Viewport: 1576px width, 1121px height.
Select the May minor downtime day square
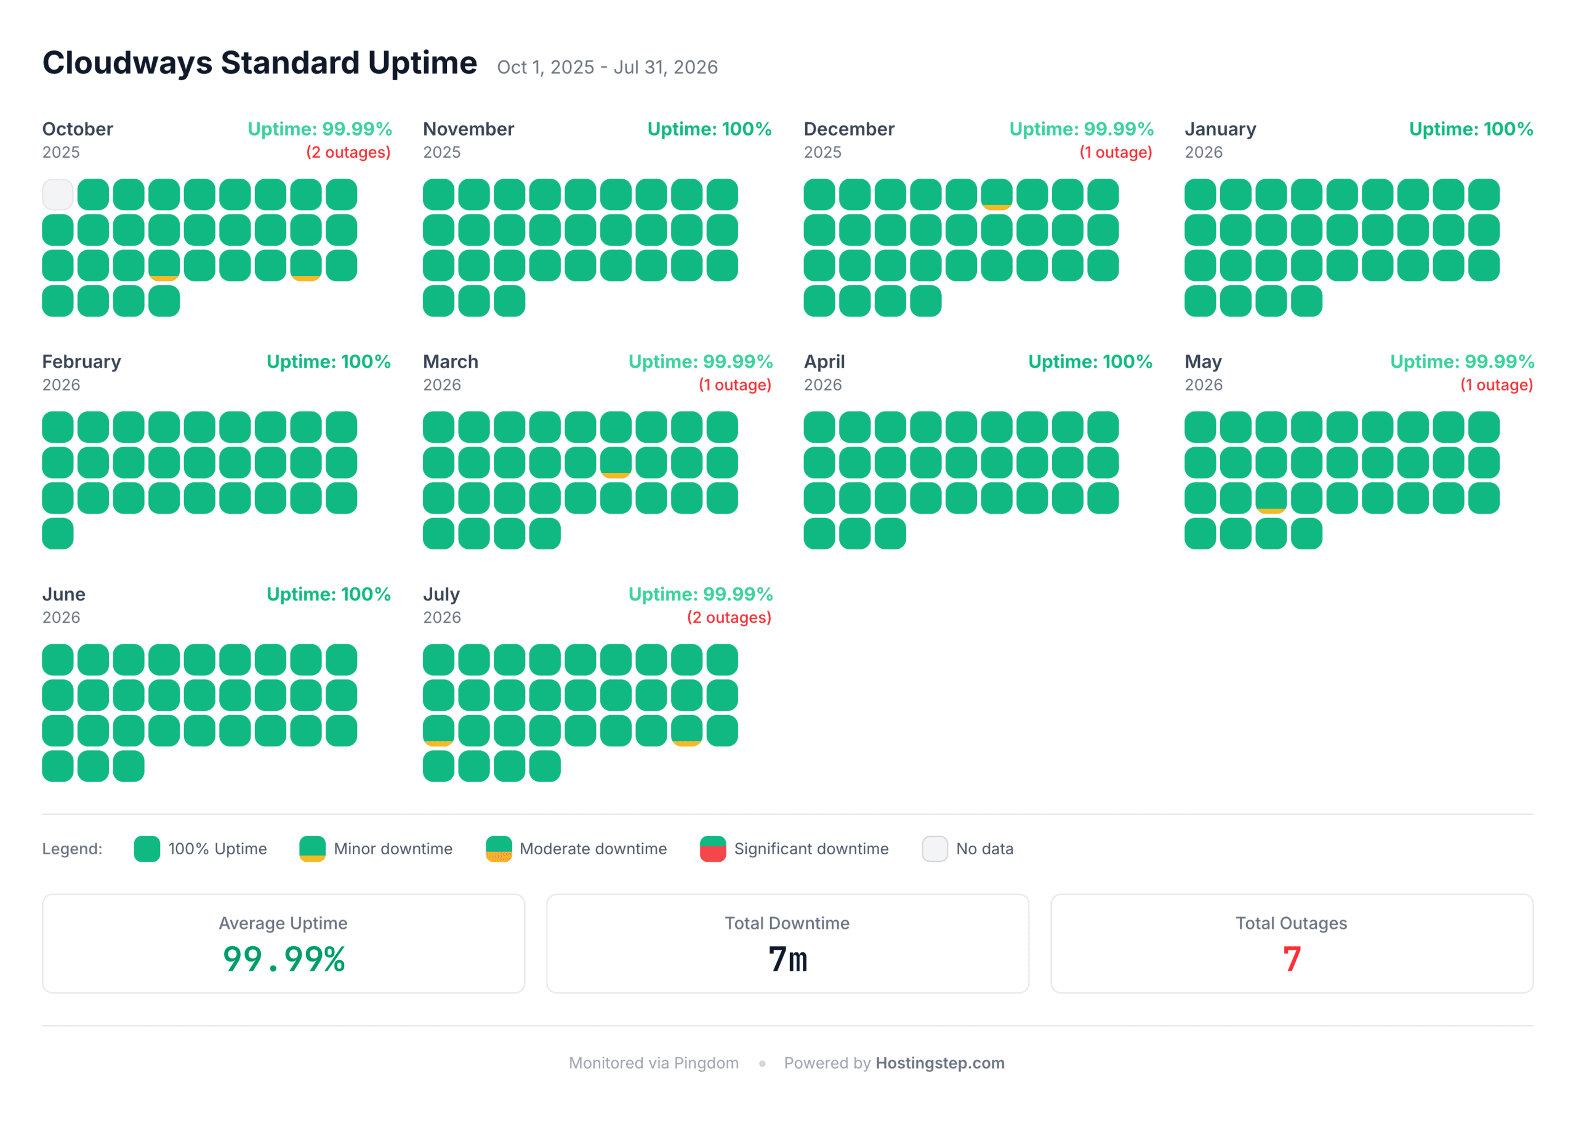[1271, 498]
